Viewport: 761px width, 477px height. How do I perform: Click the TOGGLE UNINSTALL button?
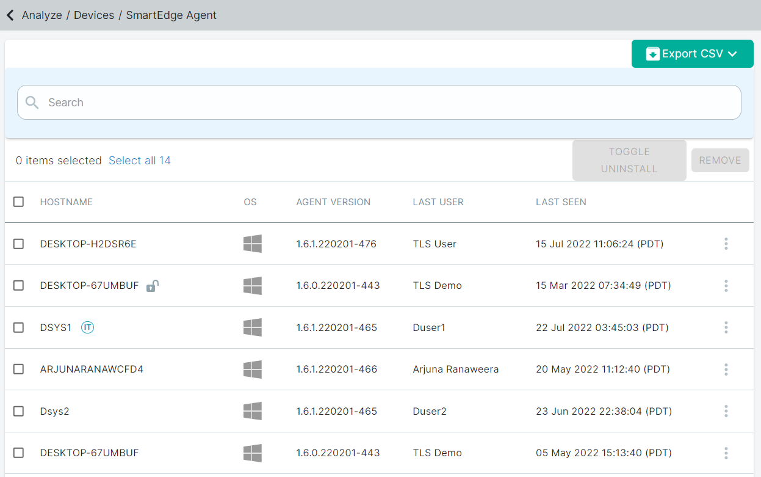(629, 160)
